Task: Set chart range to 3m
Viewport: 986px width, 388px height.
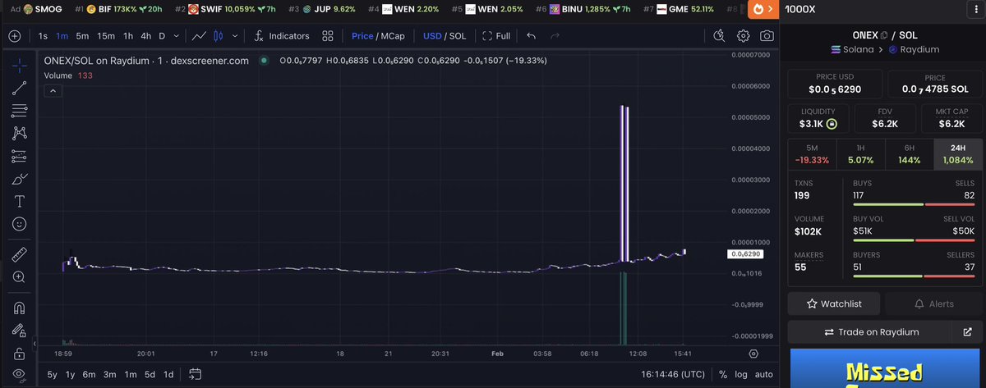Action: coord(109,374)
